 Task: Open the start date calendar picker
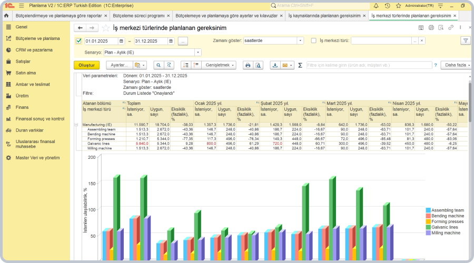pyautogui.click(x=121, y=41)
